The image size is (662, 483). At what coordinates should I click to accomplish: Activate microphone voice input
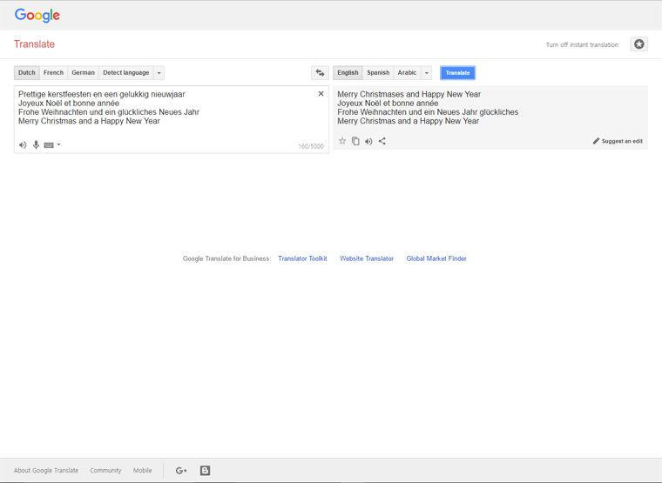[36, 144]
